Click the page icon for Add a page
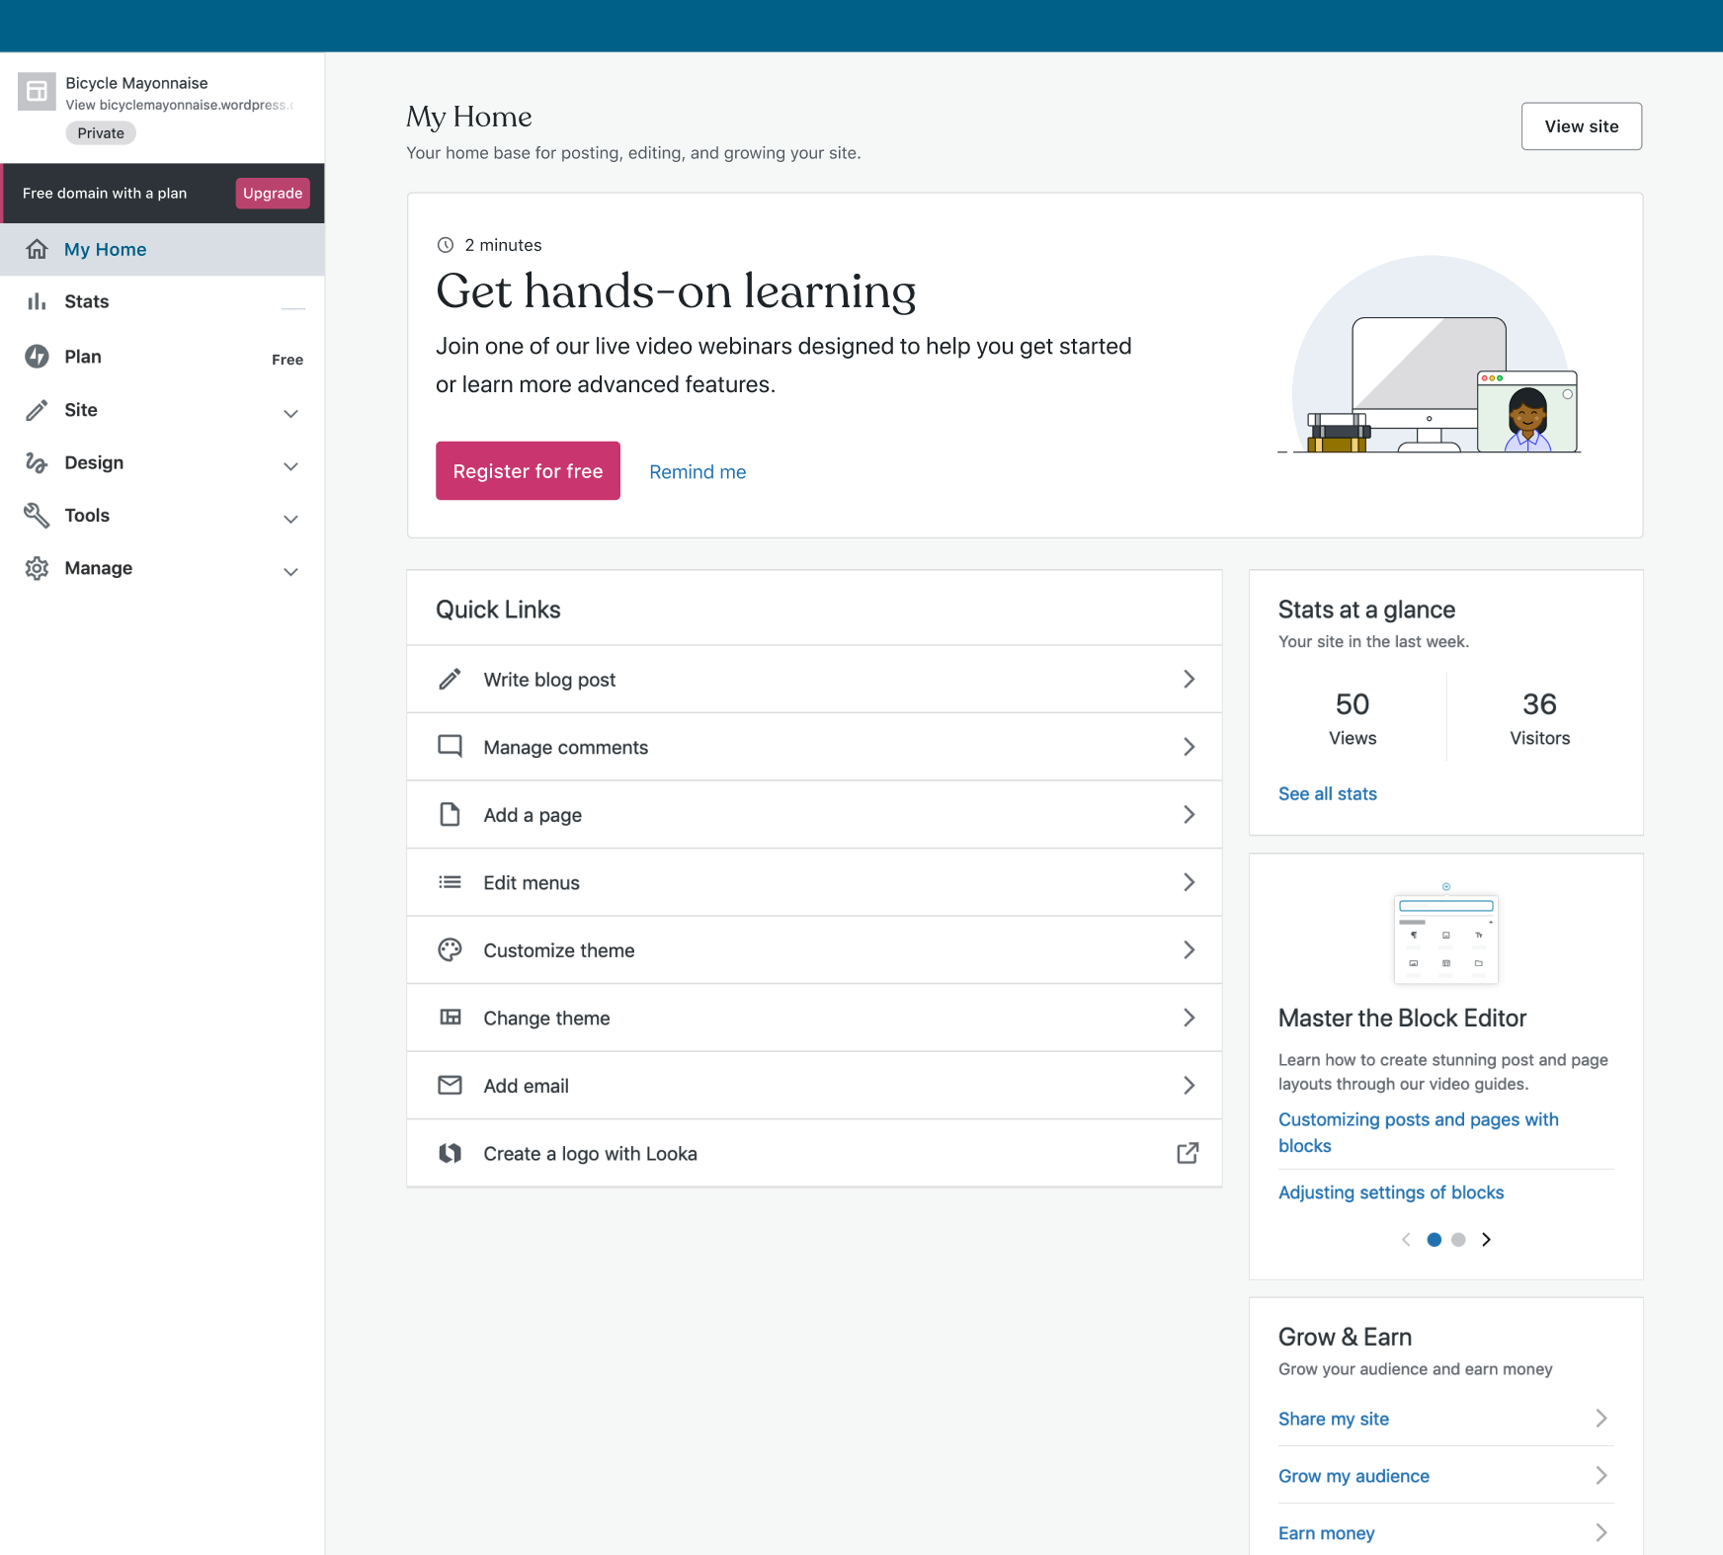This screenshot has height=1555, width=1723. tap(450, 814)
